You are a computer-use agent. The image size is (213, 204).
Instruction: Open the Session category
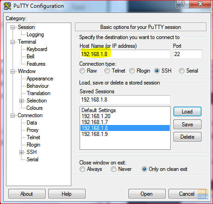coord(26,27)
